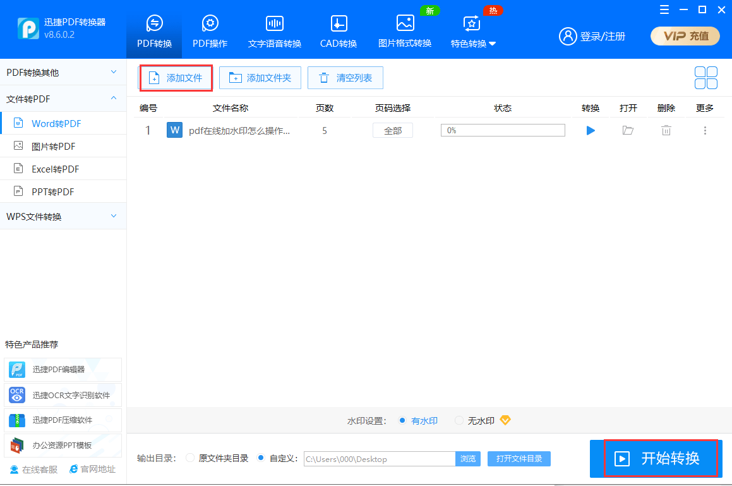Screen dimensions: 732x486
Task: Delete row 1 with the trash icon
Action: (x=666, y=130)
